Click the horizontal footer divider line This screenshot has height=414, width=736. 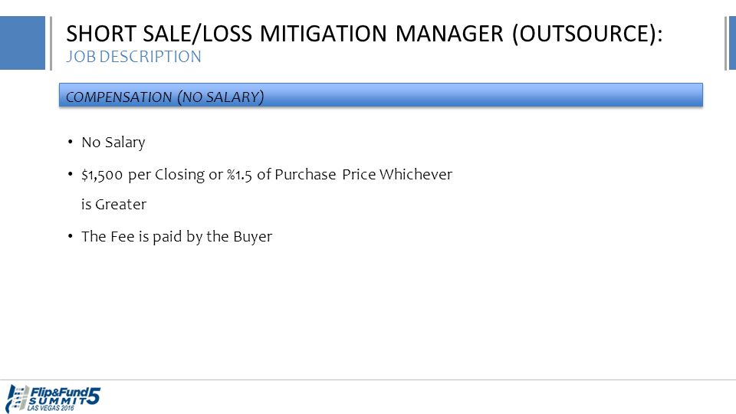click(x=368, y=379)
